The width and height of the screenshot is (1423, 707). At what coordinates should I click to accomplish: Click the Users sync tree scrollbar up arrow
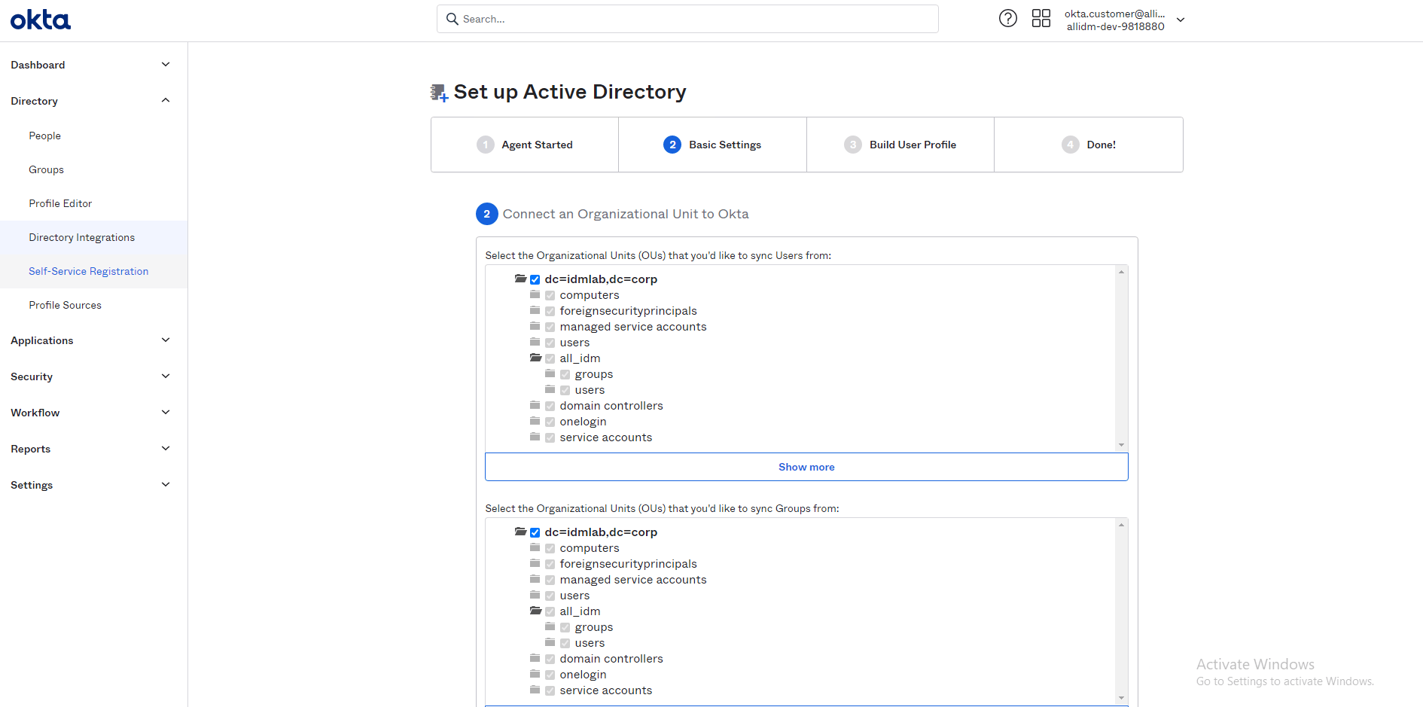pyautogui.click(x=1122, y=272)
